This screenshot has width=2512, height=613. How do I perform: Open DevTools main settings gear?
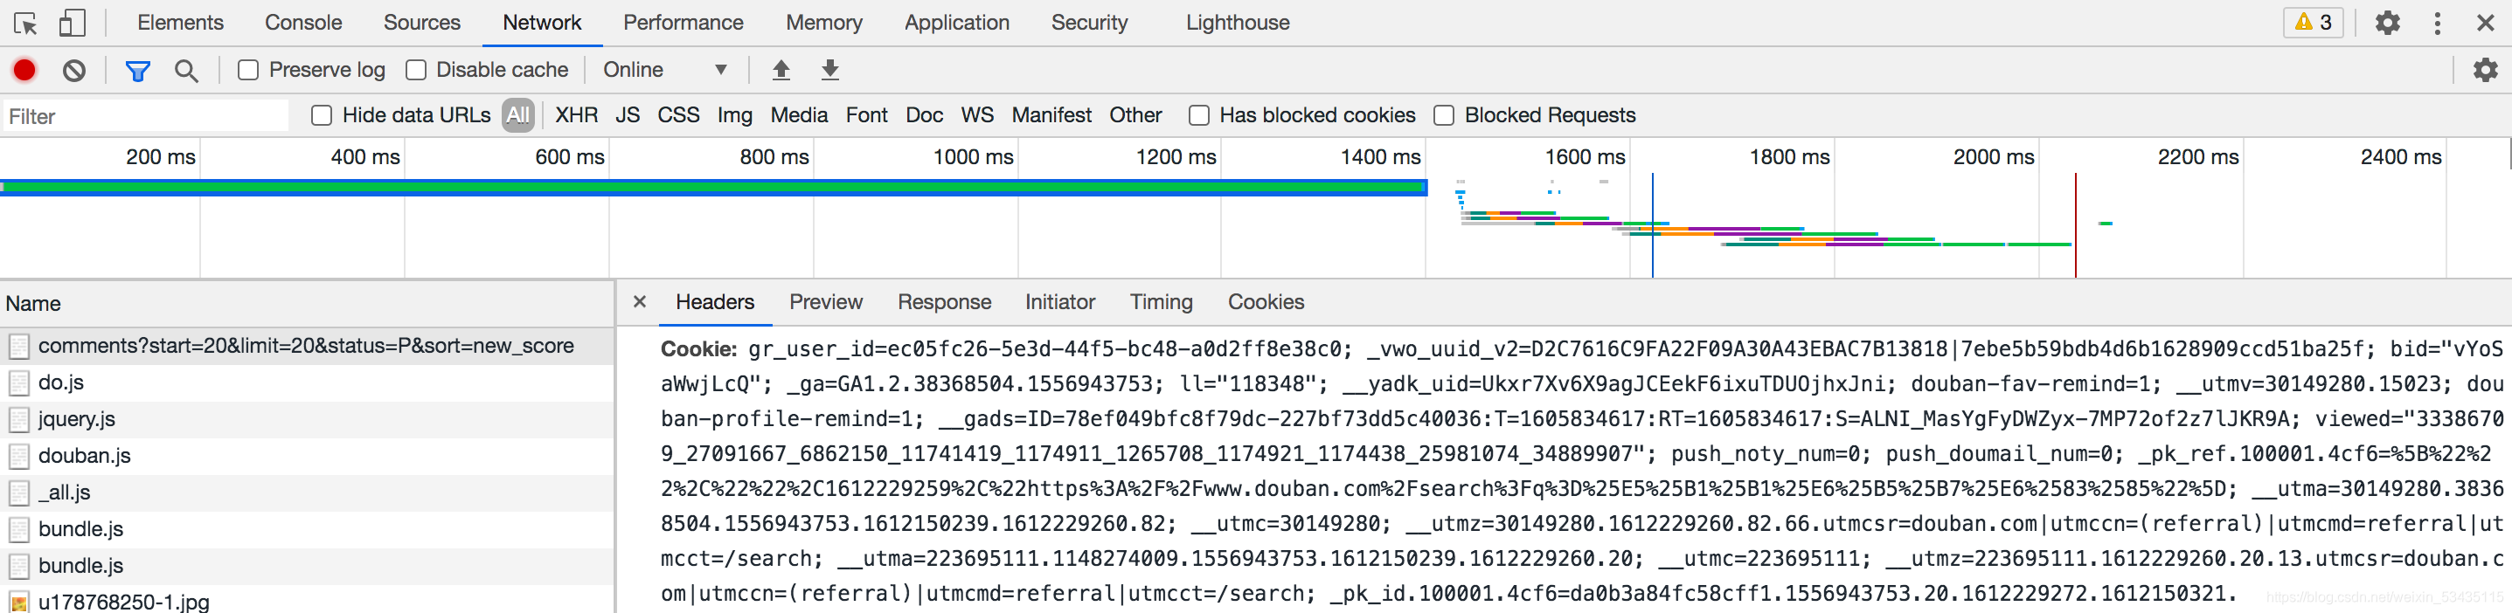[x=2387, y=23]
